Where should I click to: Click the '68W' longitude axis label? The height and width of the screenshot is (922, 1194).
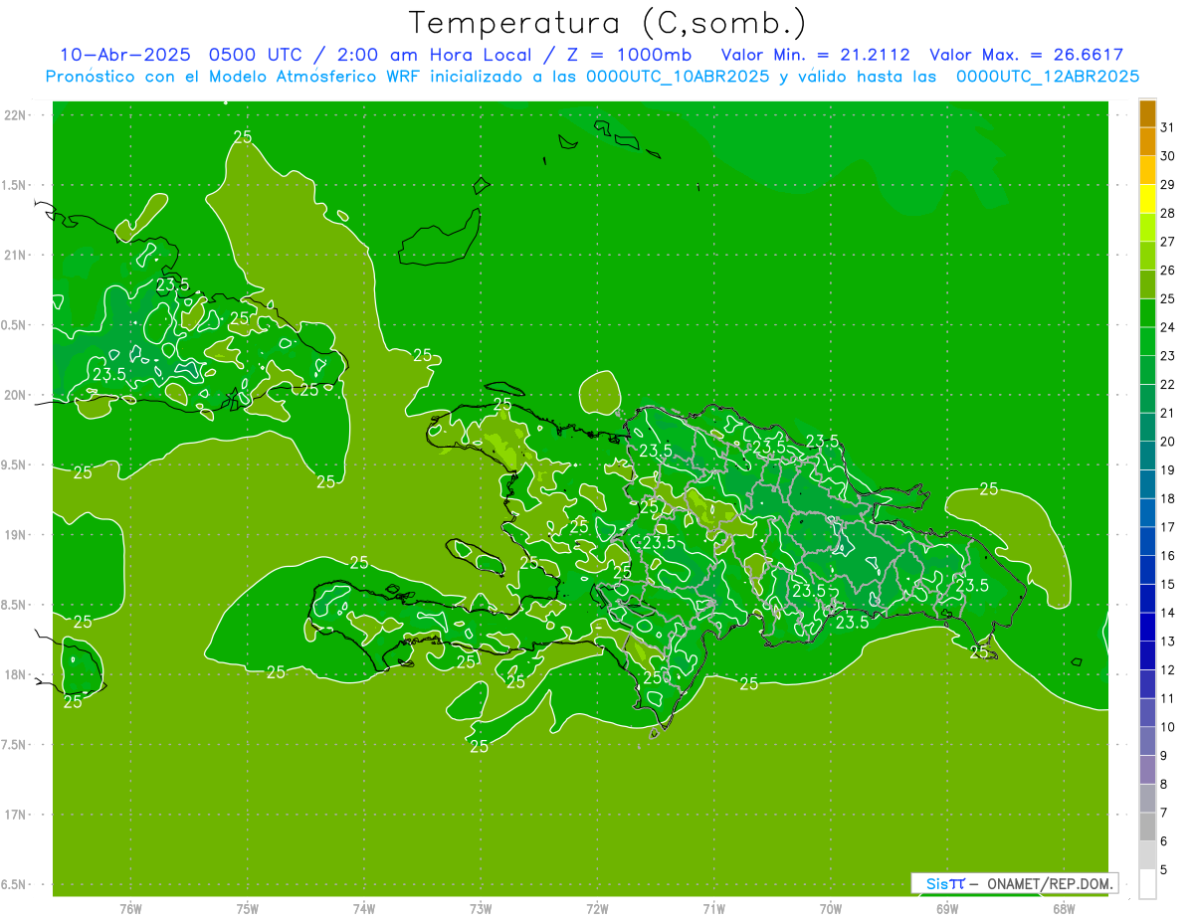point(1064,908)
